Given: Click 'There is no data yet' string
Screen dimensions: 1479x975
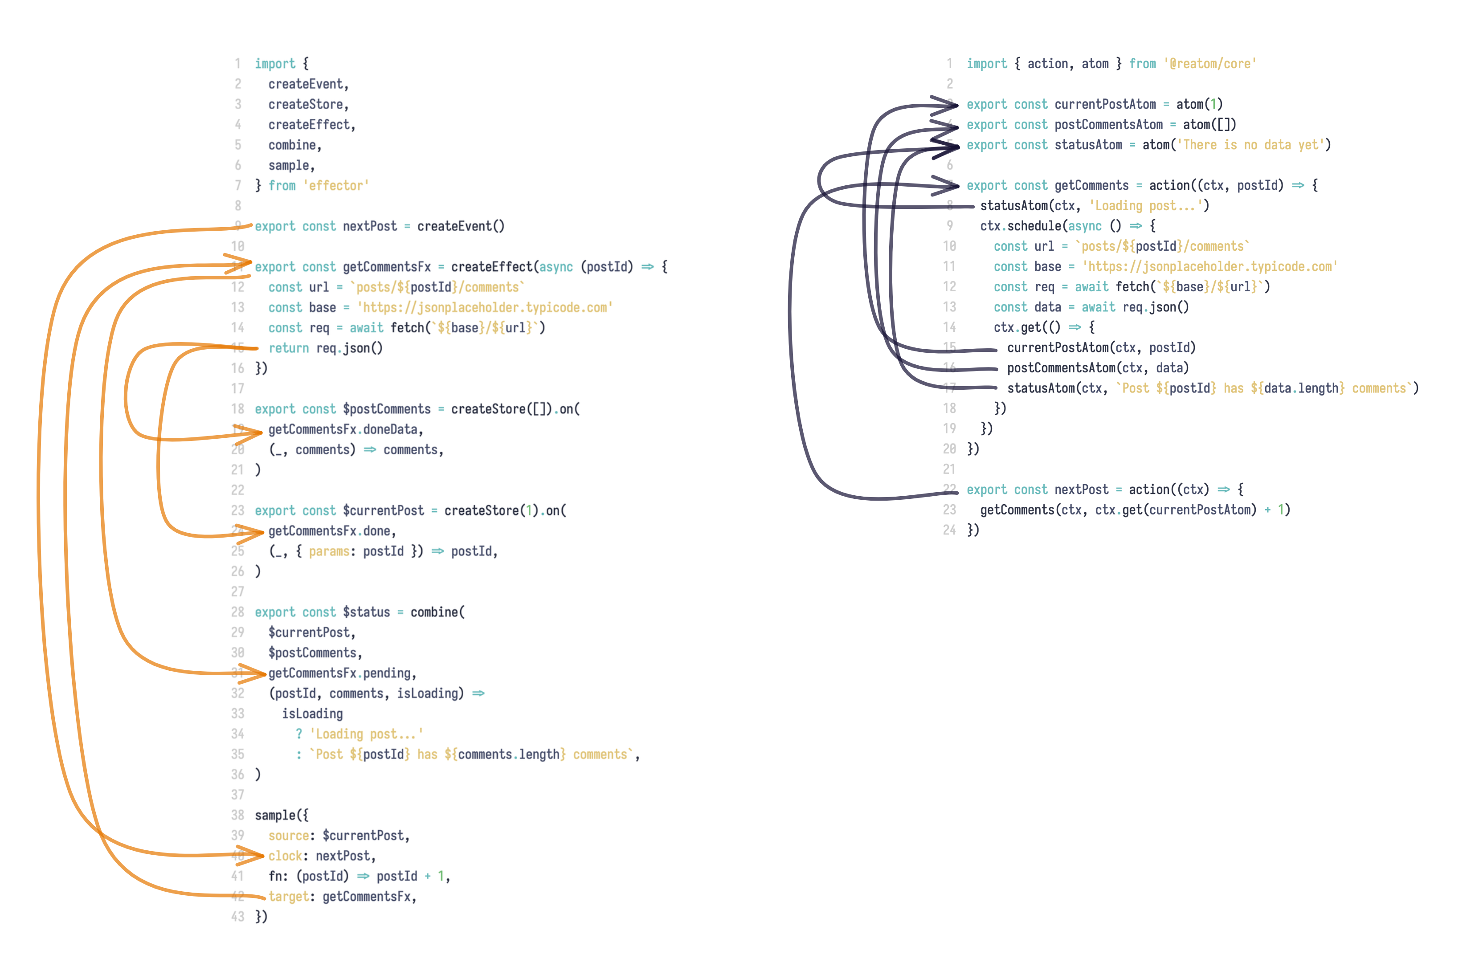Looking at the screenshot, I should (x=1250, y=145).
